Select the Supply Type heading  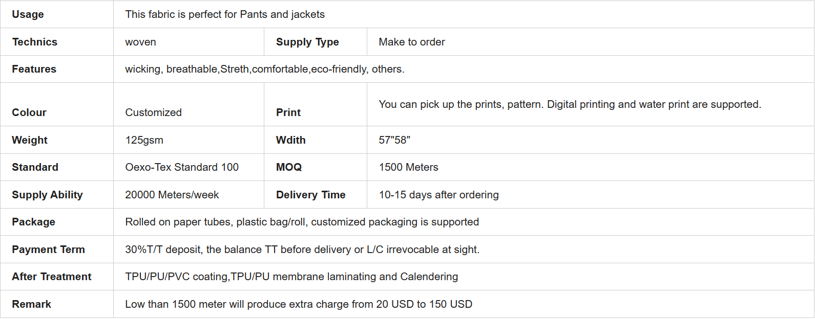(307, 42)
